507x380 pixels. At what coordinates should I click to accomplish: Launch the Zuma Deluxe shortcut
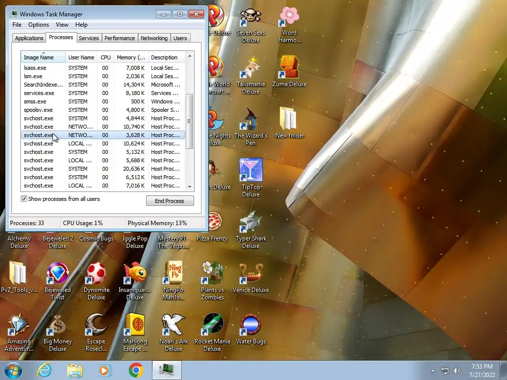(x=289, y=72)
